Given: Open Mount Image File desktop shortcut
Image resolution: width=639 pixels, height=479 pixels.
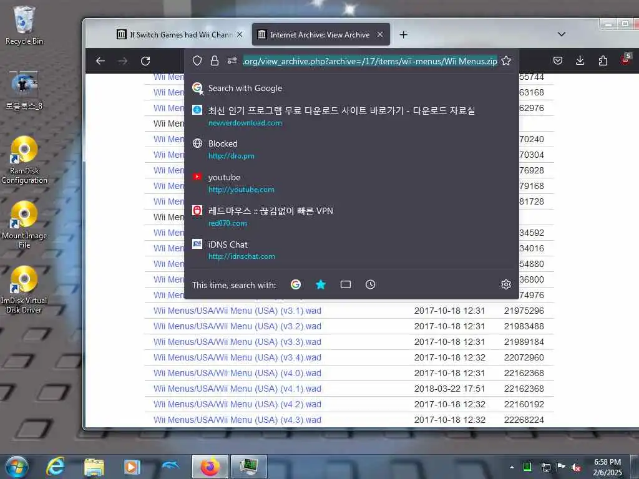Looking at the screenshot, I should 24,225.
